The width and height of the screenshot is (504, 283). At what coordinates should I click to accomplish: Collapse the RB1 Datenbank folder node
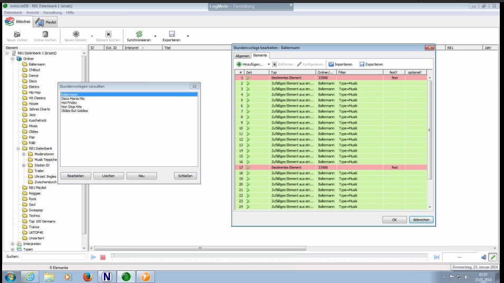click(18, 149)
